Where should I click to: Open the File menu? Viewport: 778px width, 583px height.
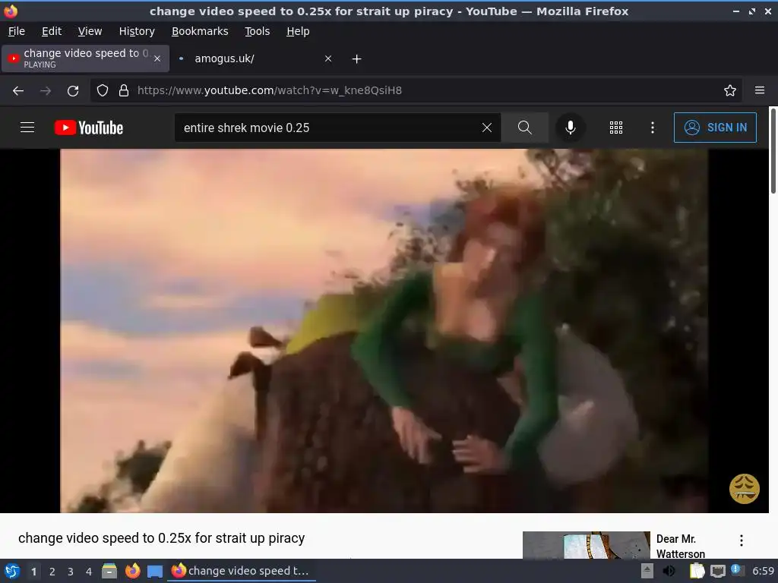[17, 31]
